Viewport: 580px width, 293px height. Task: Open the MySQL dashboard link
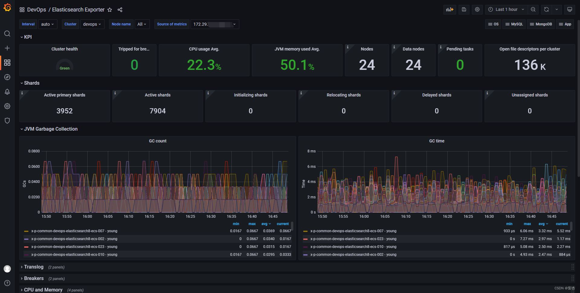coord(514,24)
